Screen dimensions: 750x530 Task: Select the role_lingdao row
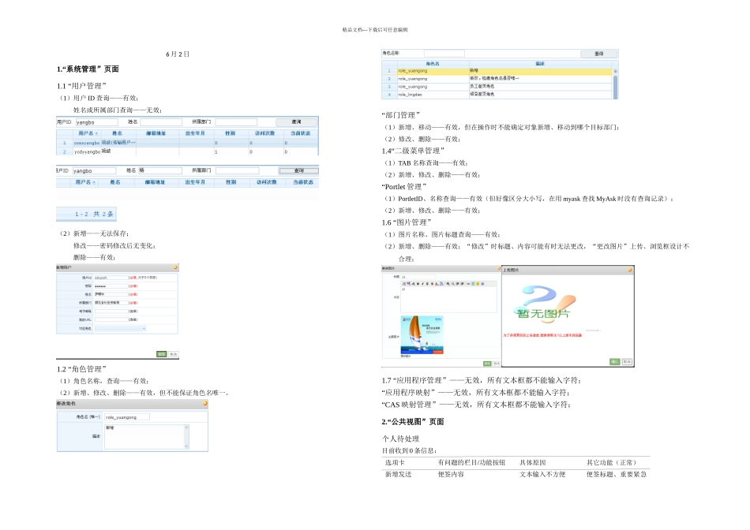tap(497, 95)
